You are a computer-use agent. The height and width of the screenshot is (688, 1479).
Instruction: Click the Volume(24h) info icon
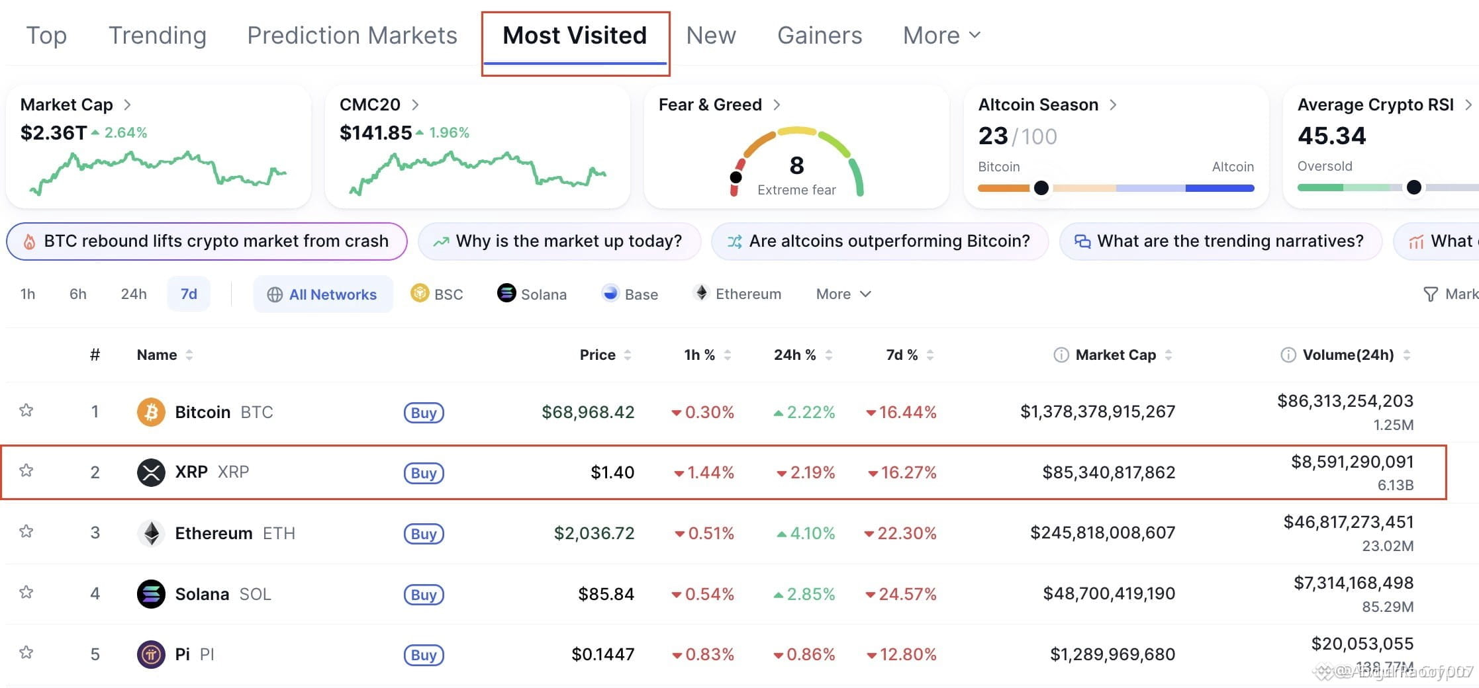click(x=1288, y=355)
